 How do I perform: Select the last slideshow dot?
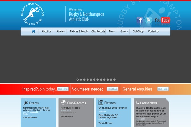pos(114,80)
